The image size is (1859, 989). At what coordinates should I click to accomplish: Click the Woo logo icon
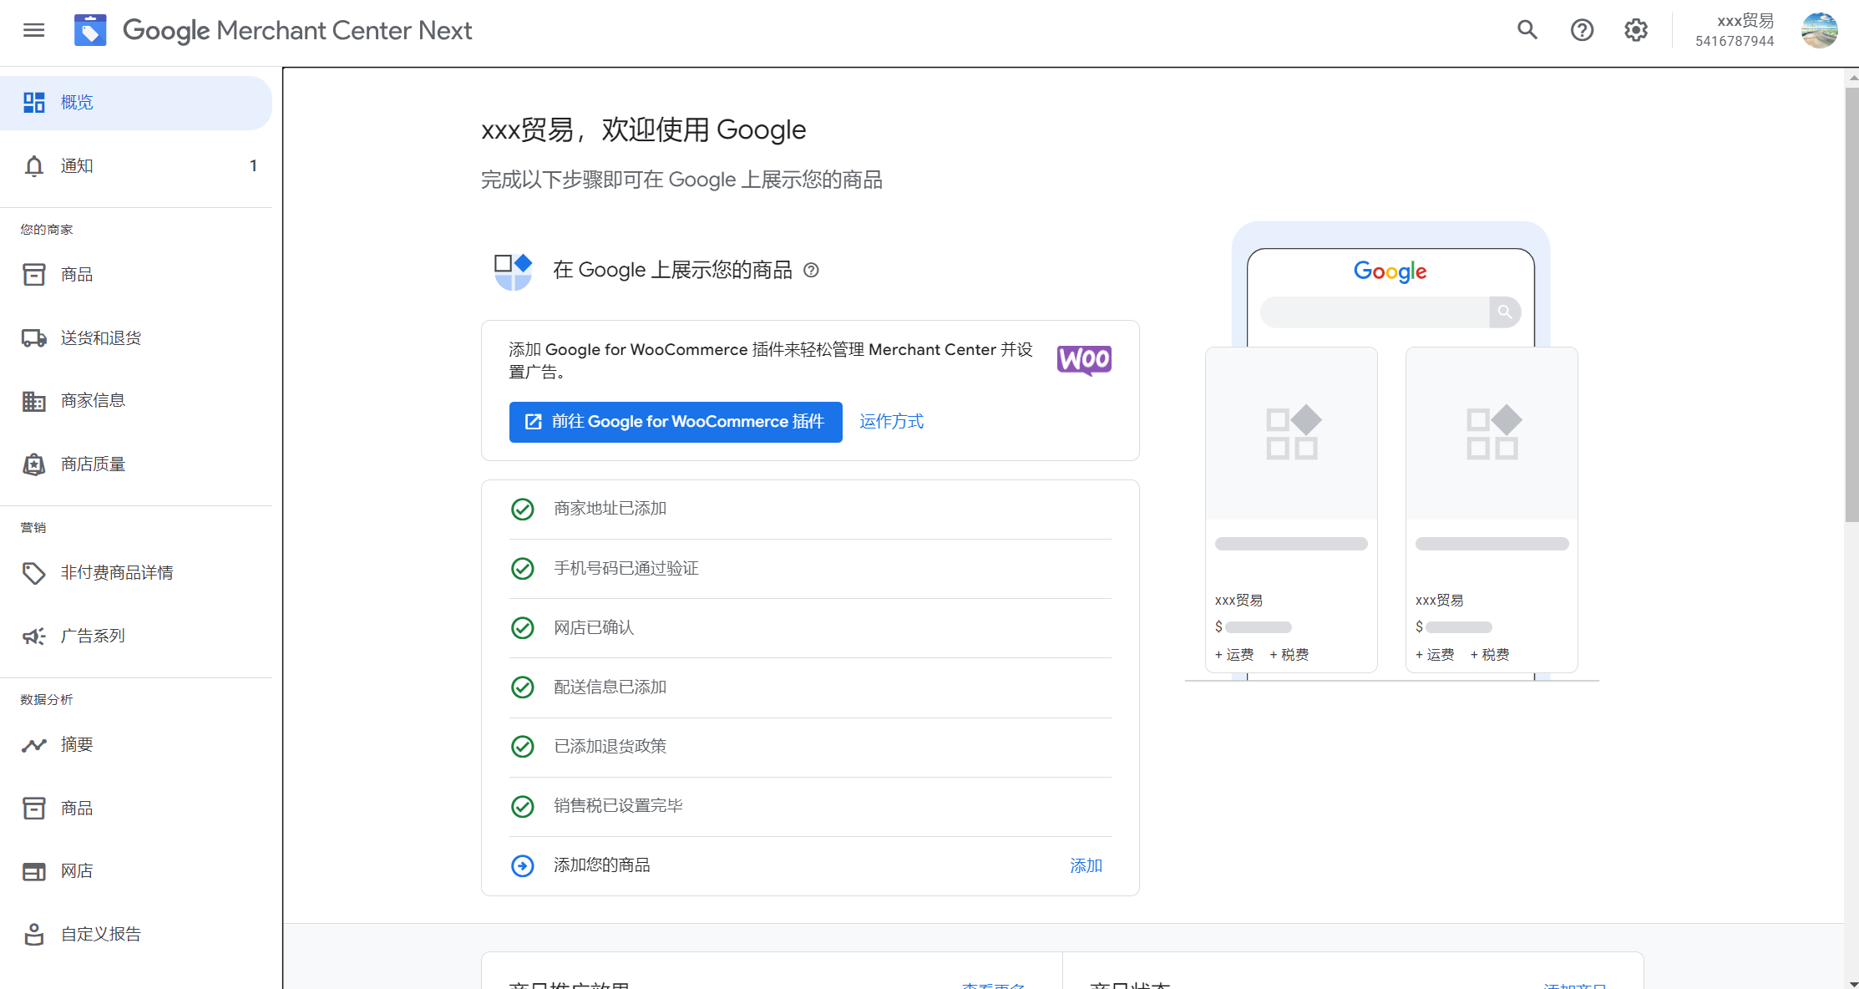1084,360
